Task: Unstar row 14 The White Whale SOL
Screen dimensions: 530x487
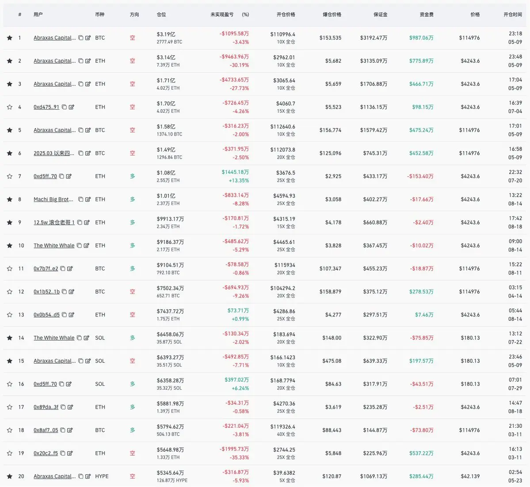Action: (x=9, y=338)
